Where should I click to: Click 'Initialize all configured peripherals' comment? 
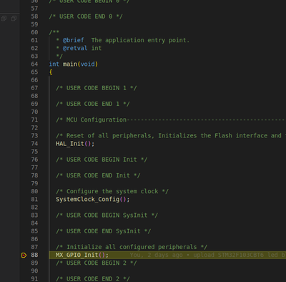pos(132,247)
